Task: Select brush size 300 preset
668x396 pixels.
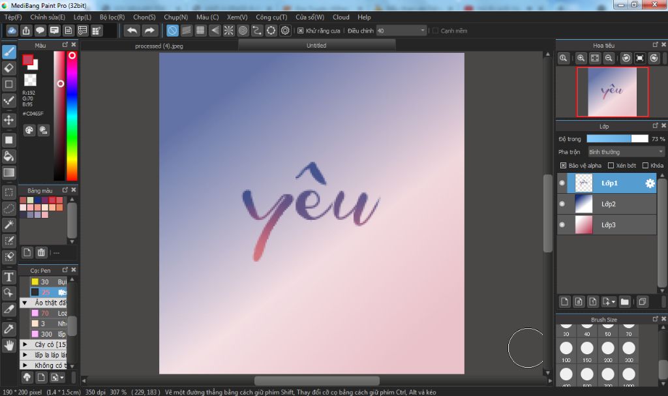Action: [x=629, y=351]
